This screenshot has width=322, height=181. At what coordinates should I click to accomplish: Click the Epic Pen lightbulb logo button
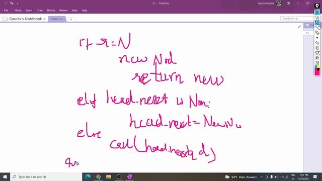tap(317, 6)
